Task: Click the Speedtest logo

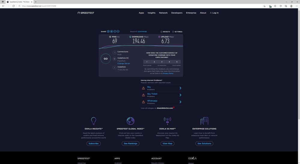Action: point(86,13)
